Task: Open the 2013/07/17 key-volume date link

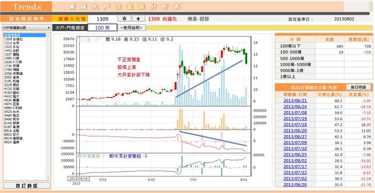Action: pyautogui.click(x=295, y=167)
